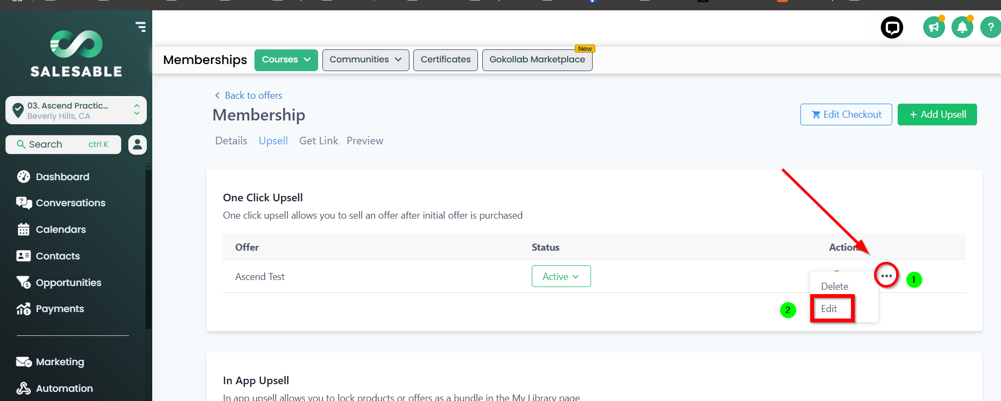Click the One Click Upsell heading
Screen dimensions: 1001x401
pyautogui.click(x=263, y=198)
